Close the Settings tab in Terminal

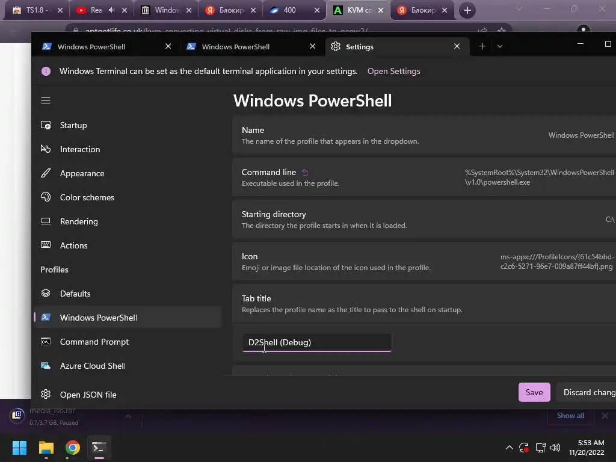(457, 46)
